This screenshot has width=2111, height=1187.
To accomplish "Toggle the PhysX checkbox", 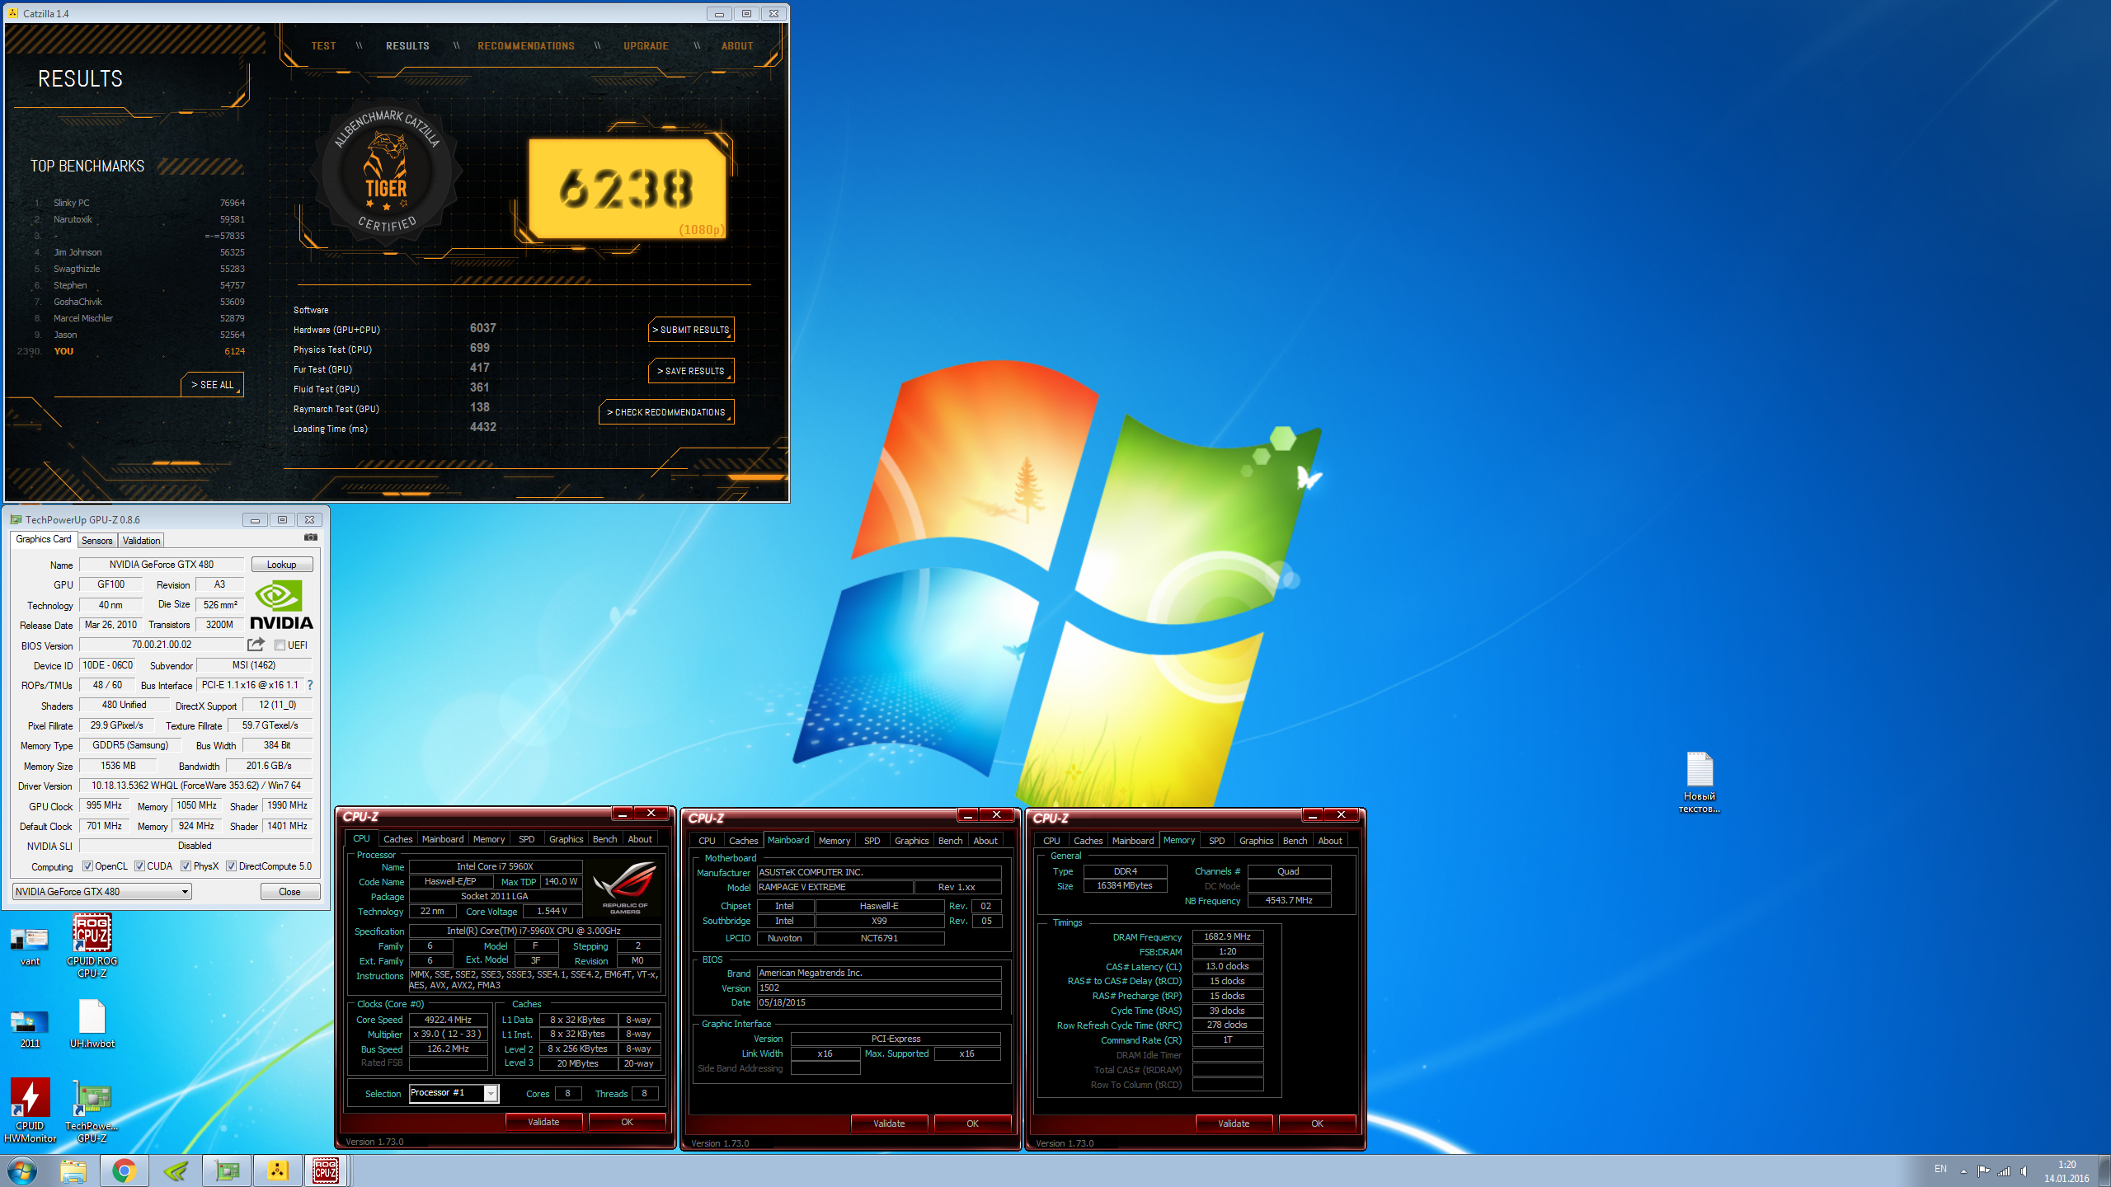I will (x=186, y=866).
